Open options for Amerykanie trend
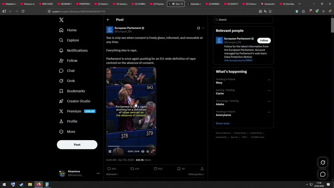 [x=269, y=112]
